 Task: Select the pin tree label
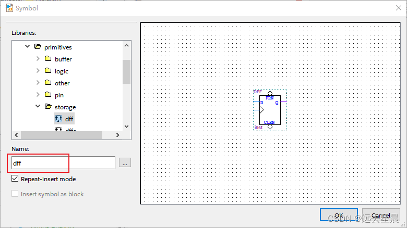tap(59, 95)
